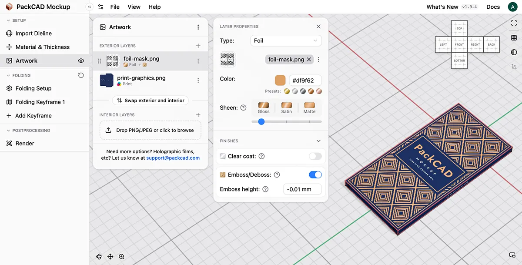Open the Help menu
Image resolution: width=522 pixels, height=265 pixels.
(x=154, y=7)
